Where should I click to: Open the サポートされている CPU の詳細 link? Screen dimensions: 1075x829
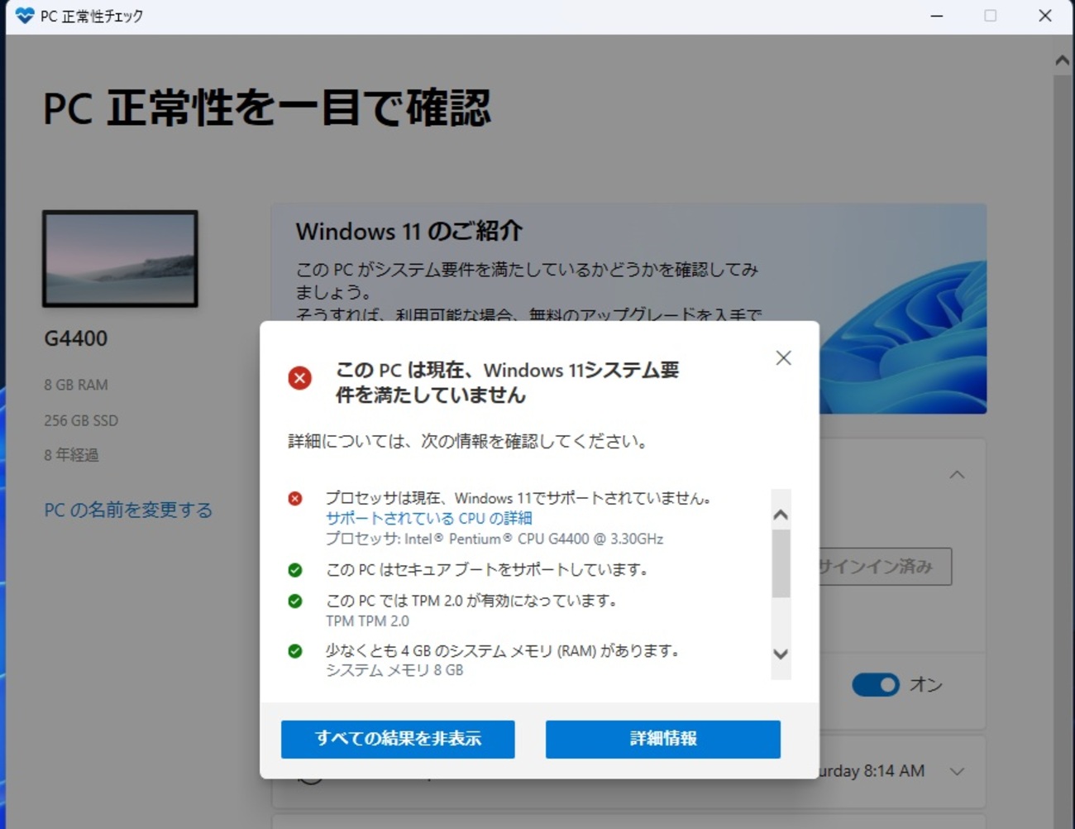[x=428, y=518]
